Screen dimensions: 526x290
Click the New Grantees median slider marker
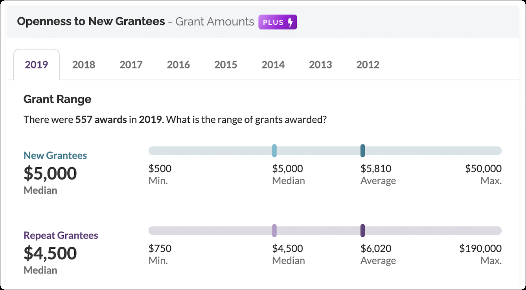274,150
